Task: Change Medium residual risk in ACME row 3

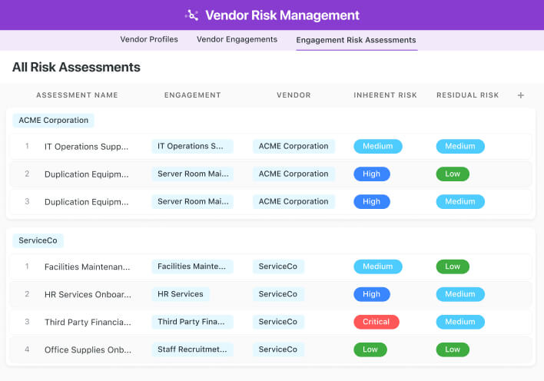Action: (460, 202)
